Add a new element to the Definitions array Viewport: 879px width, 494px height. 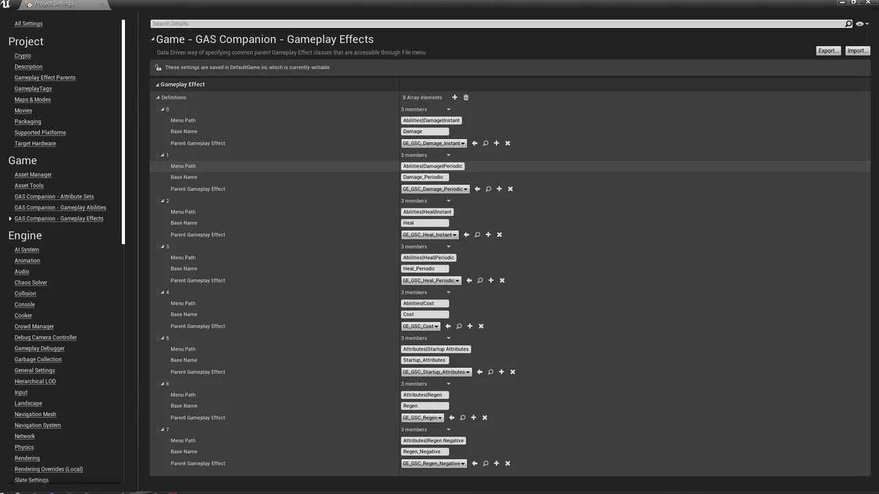454,97
